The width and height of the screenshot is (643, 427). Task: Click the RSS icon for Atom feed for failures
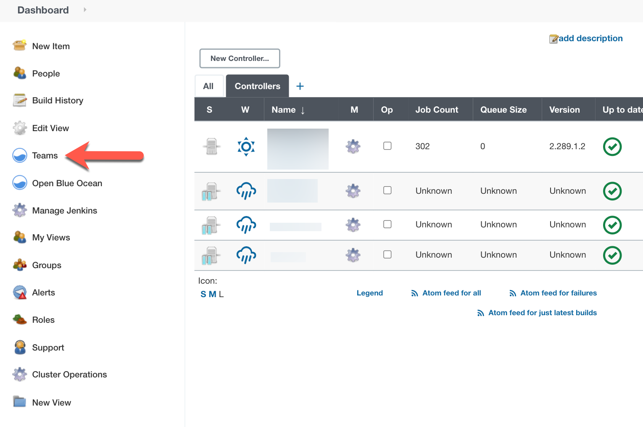click(513, 293)
